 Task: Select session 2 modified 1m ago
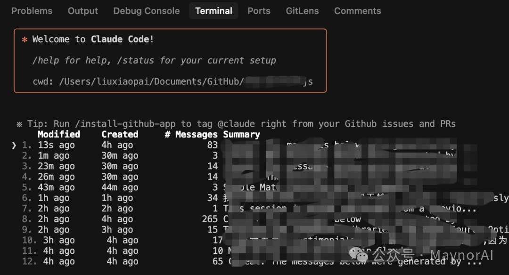point(250,156)
